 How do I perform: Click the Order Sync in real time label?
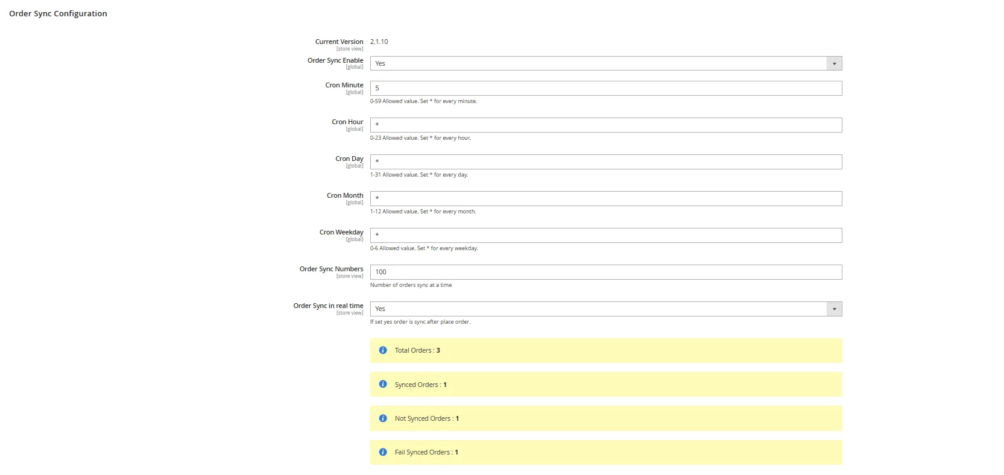[x=328, y=306]
